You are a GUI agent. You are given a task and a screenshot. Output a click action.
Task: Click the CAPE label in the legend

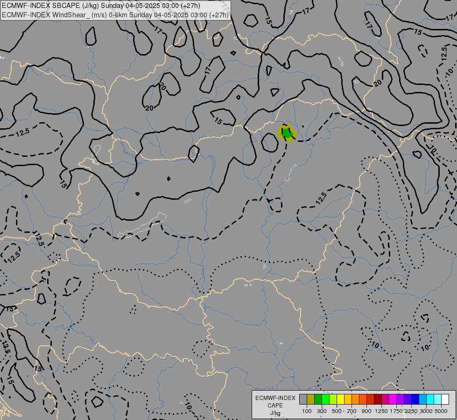(275, 406)
